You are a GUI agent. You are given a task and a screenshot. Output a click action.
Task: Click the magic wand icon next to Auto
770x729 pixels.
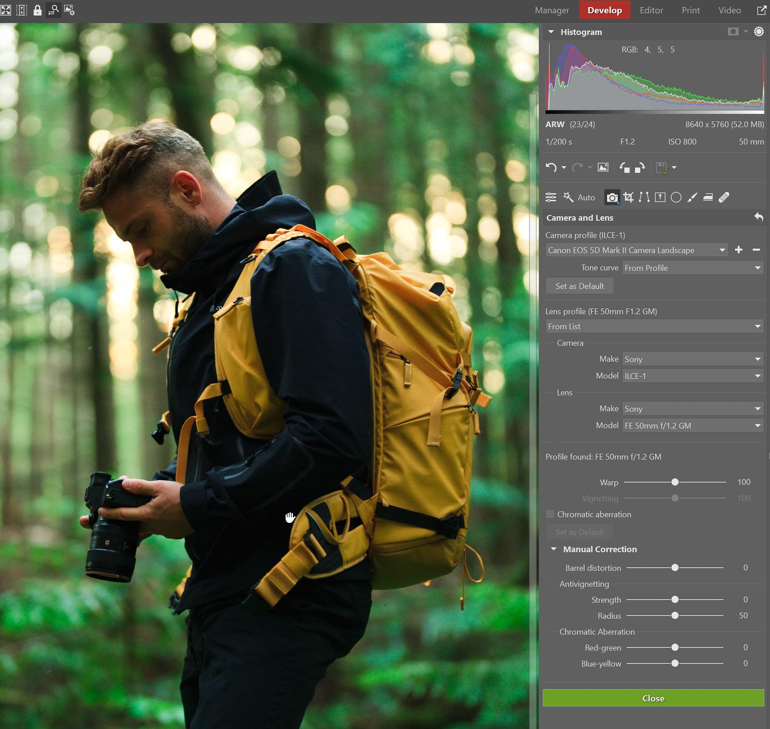click(x=569, y=197)
